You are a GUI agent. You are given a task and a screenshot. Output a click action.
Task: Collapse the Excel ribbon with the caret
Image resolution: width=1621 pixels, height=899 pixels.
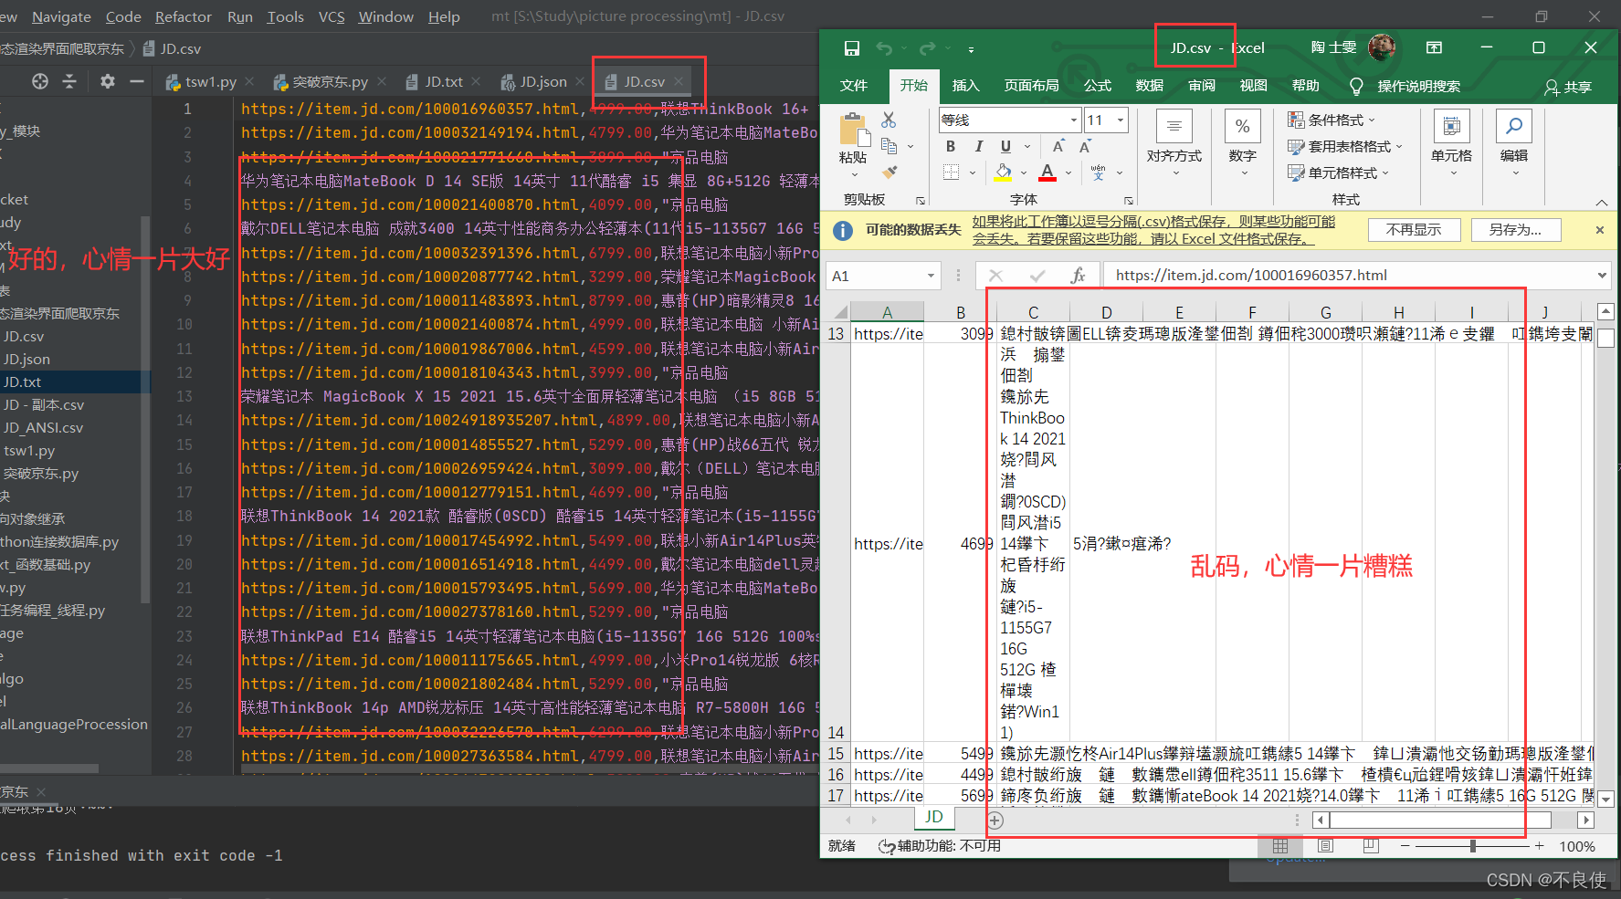pos(1602,202)
